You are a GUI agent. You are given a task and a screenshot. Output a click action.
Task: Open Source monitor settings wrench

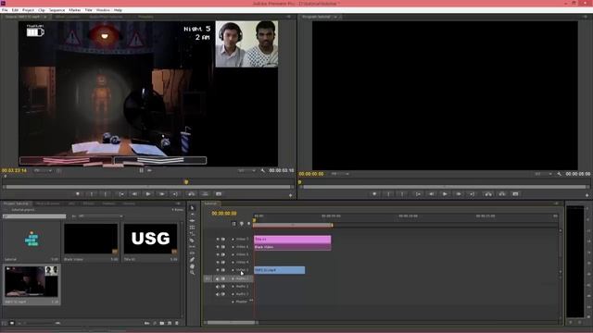point(263,170)
